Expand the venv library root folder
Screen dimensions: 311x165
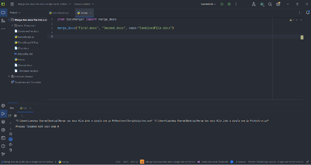tap(12, 25)
